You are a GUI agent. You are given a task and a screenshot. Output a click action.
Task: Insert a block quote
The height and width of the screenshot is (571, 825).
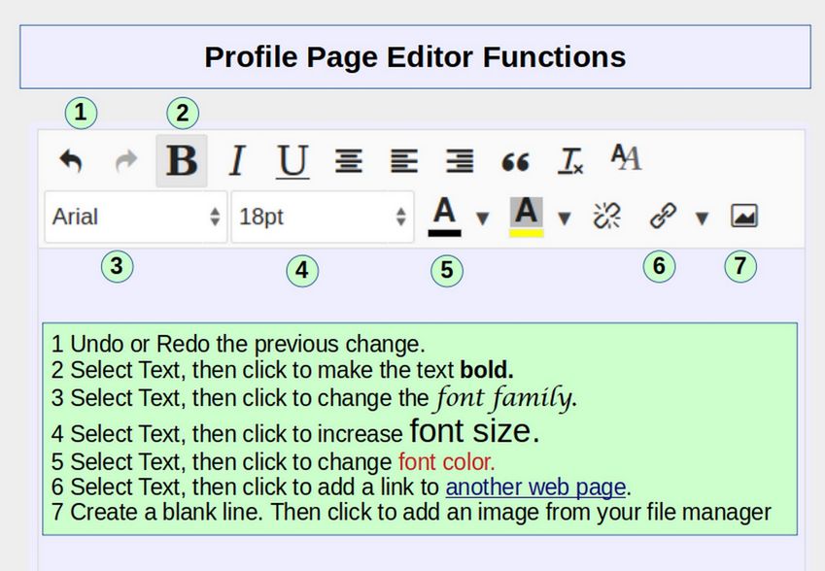(515, 162)
